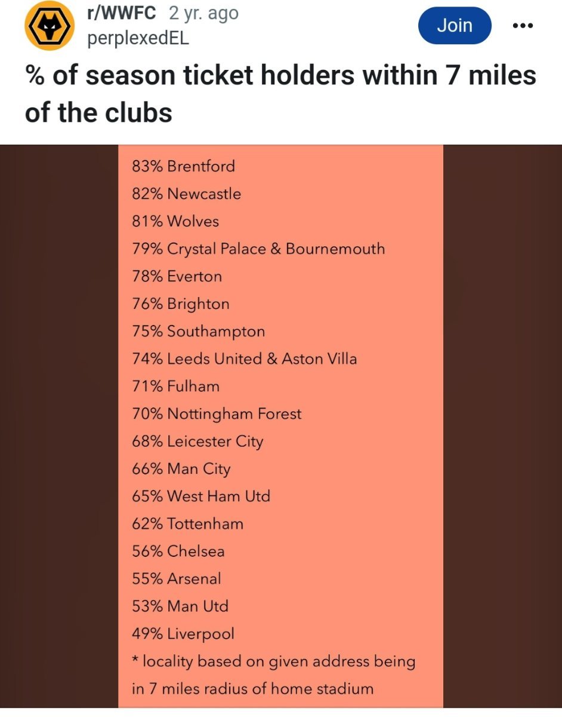Image resolution: width=562 pixels, height=717 pixels.
Task: Tap the 82% Newcastle entry in image
Action: pos(187,194)
